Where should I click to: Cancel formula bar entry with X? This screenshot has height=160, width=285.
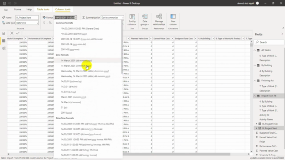12,33
